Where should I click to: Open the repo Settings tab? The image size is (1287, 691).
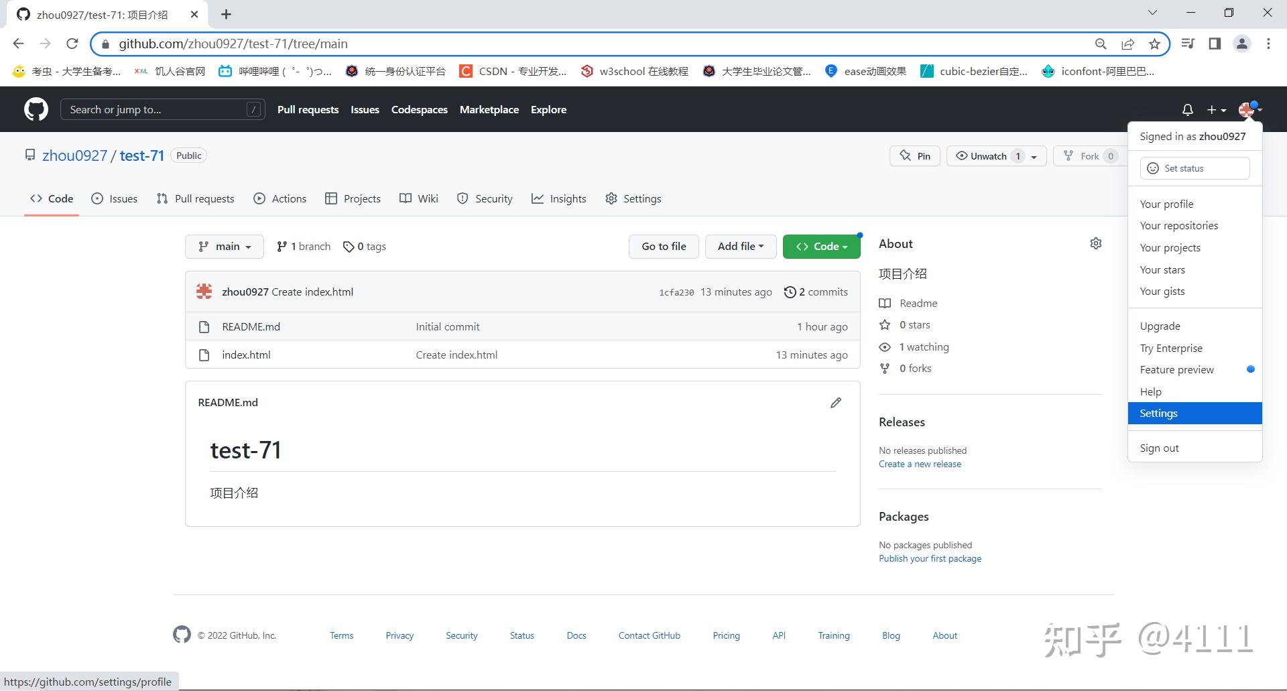click(633, 199)
